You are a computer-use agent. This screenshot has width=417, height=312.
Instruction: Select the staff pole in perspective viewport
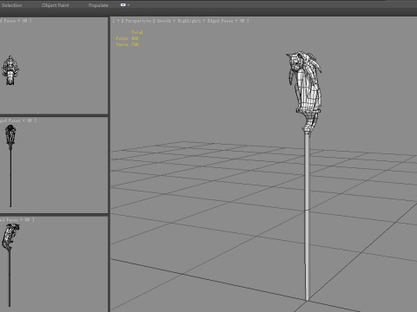pos(307,217)
